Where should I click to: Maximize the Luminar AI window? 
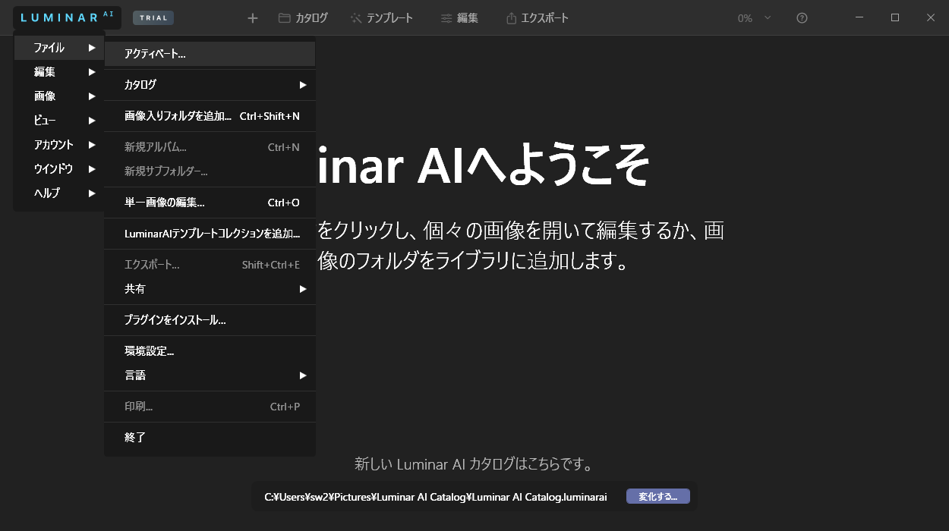[x=895, y=18]
